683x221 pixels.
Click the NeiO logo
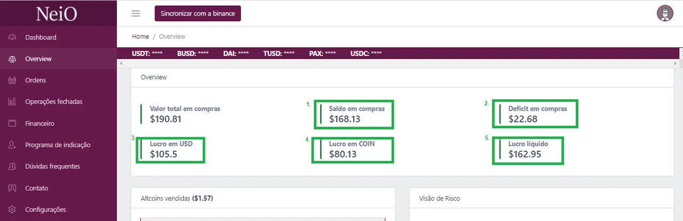click(x=57, y=14)
